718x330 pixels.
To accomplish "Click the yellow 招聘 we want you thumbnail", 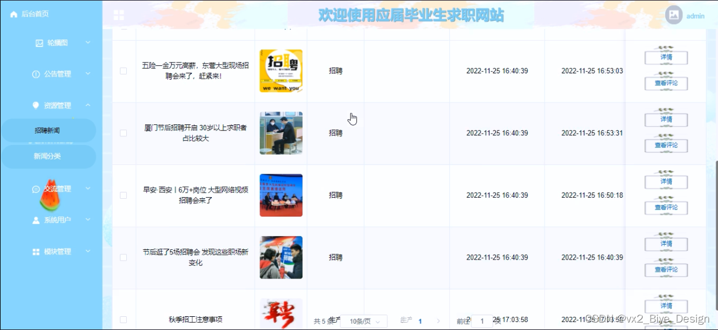I will 281,71.
